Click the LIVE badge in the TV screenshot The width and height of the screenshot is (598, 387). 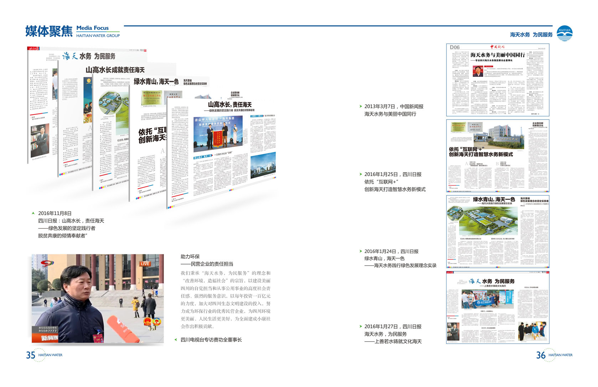145,264
